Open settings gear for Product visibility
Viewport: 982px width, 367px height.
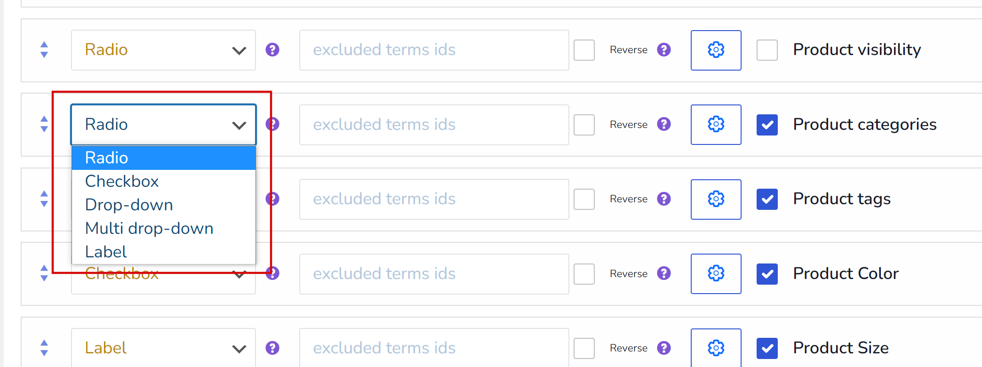pos(716,50)
